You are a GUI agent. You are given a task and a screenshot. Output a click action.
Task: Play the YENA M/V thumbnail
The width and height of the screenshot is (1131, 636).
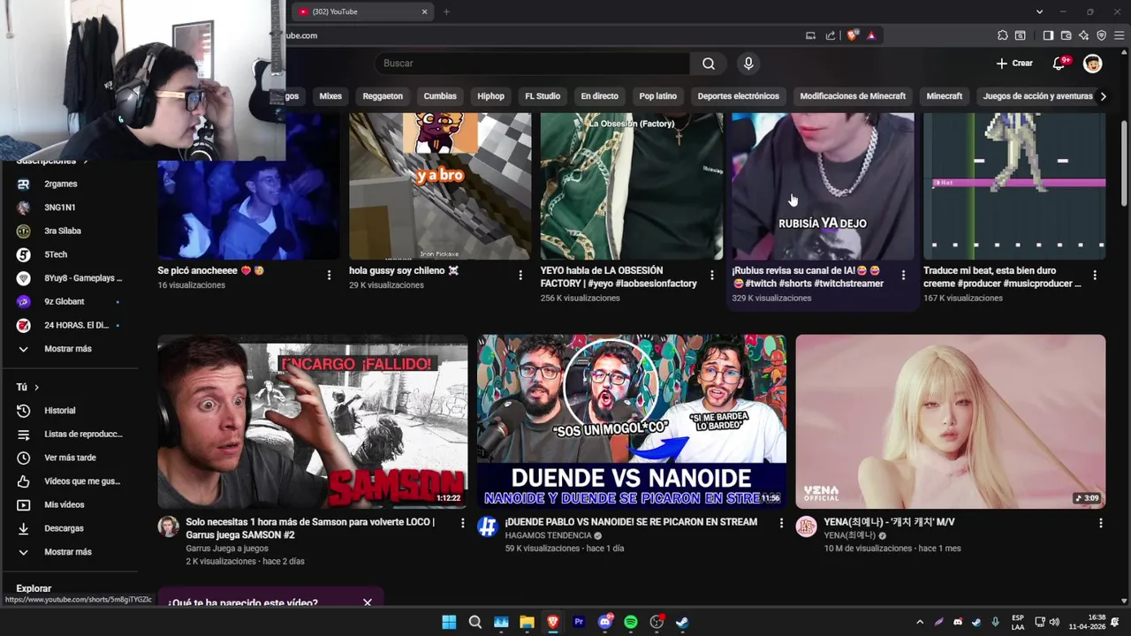[951, 421]
